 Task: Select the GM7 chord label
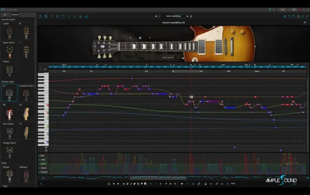(229, 71)
